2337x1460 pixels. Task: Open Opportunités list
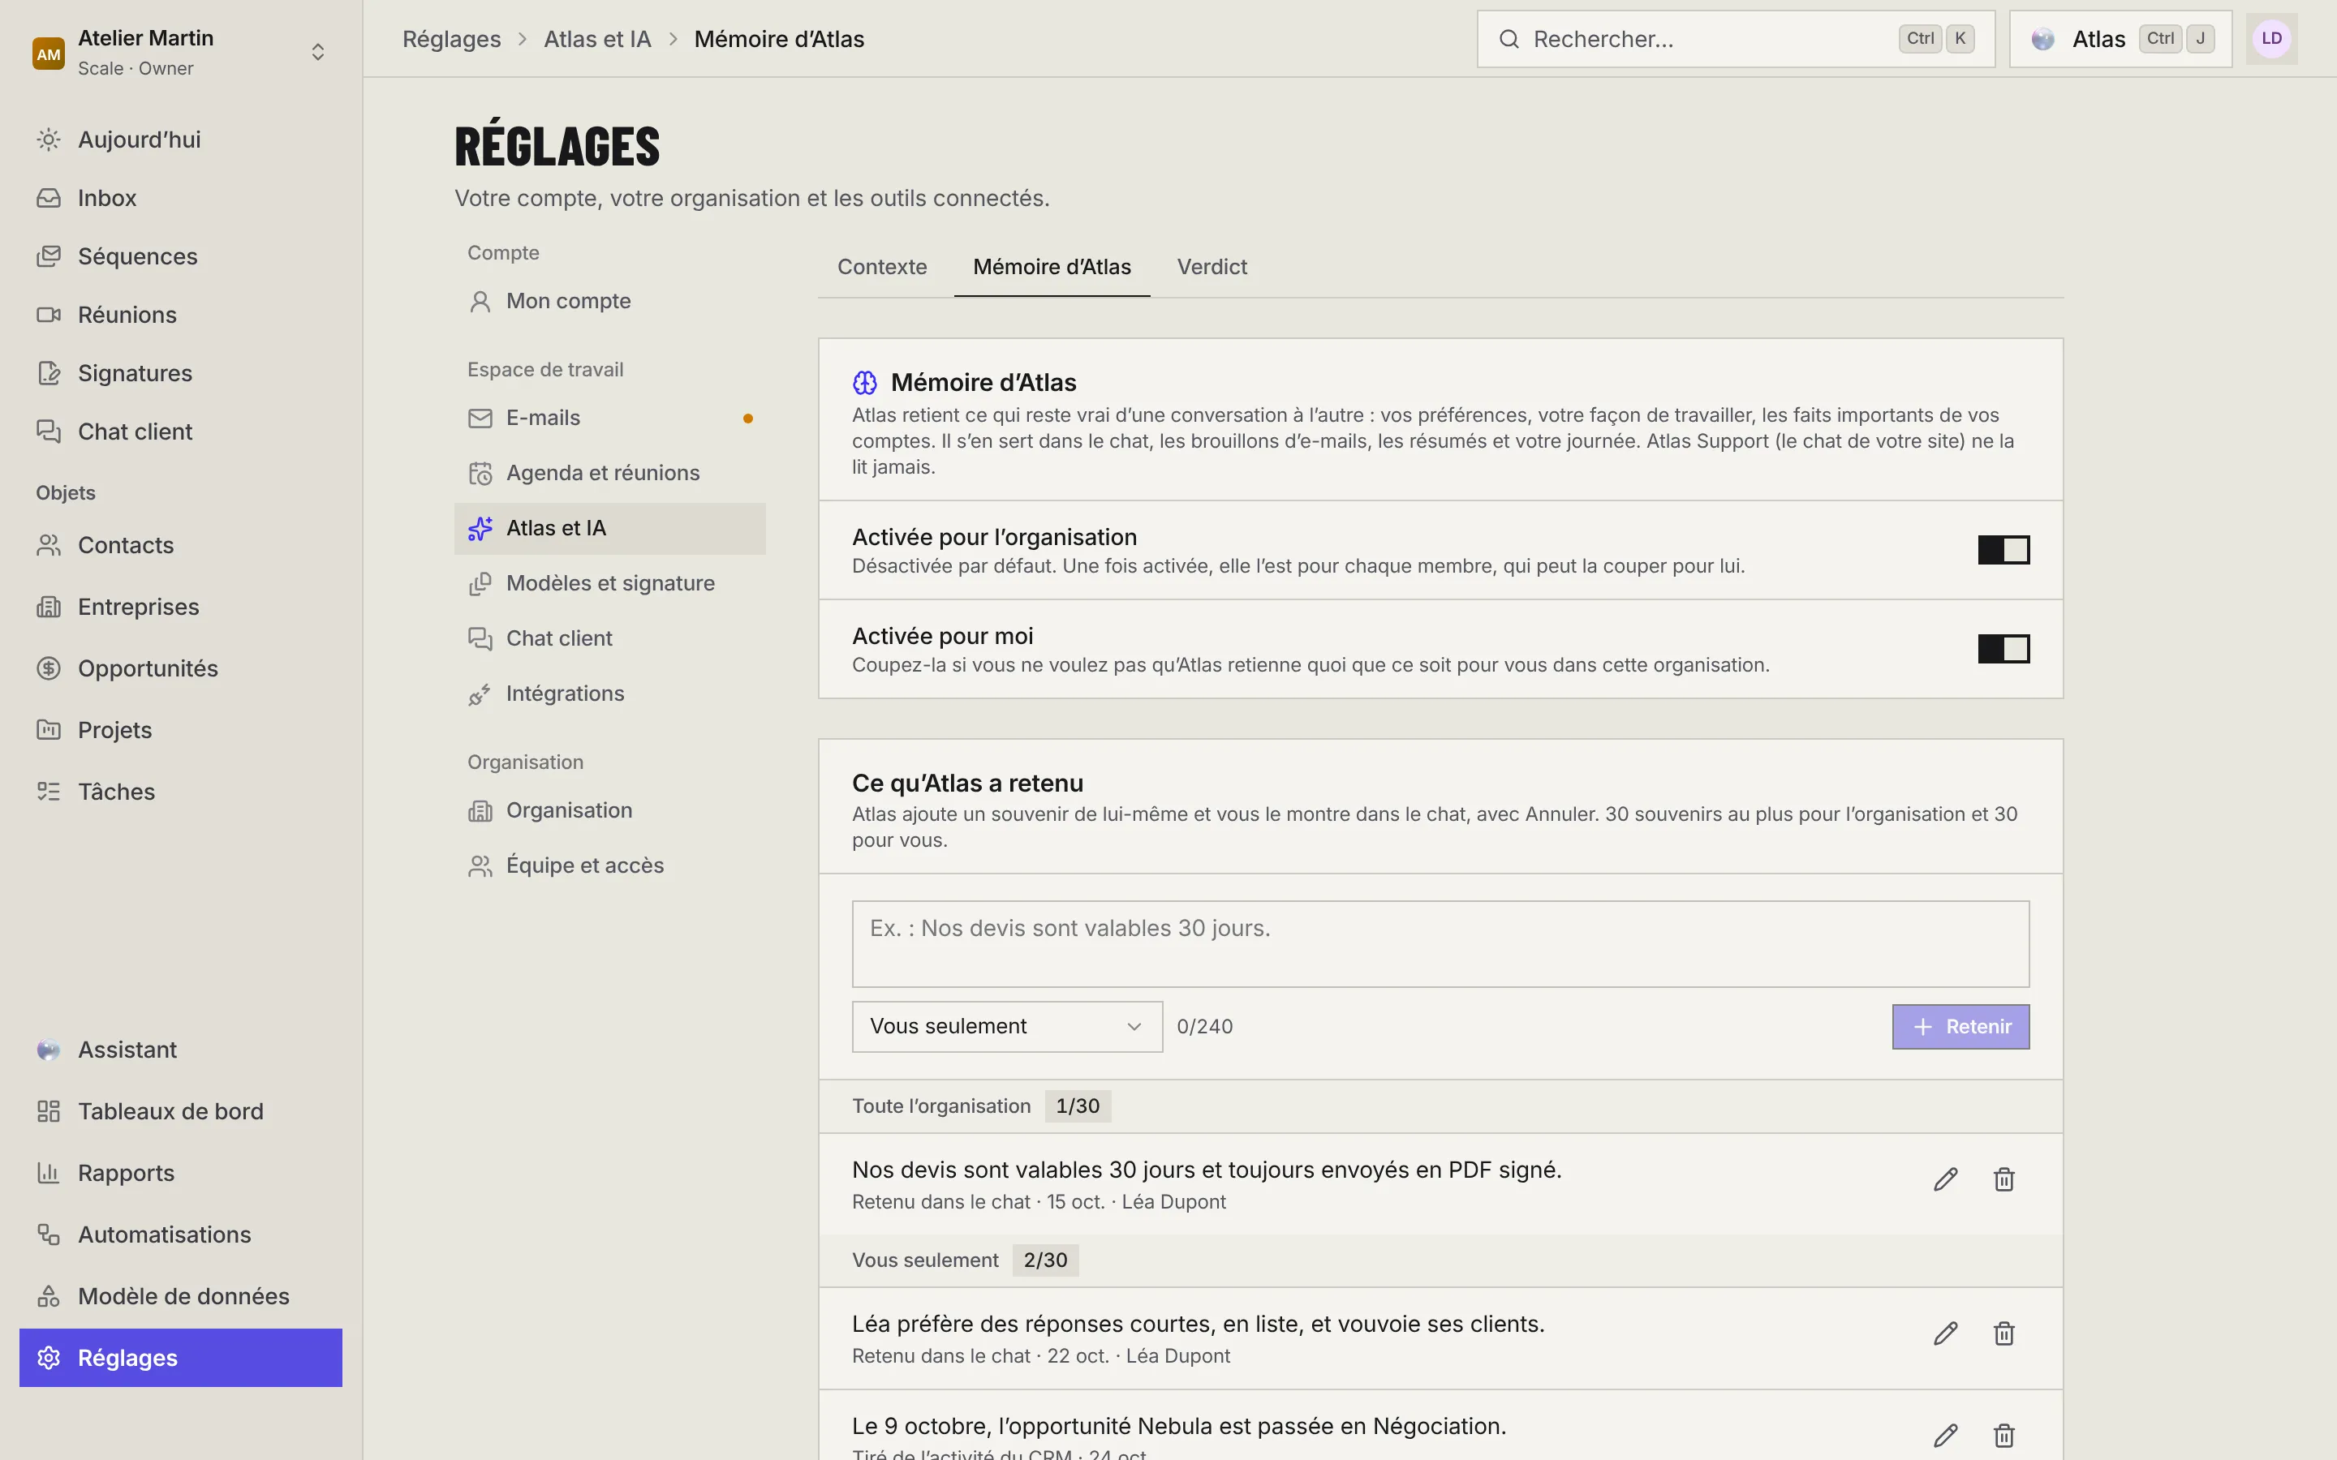point(181,668)
